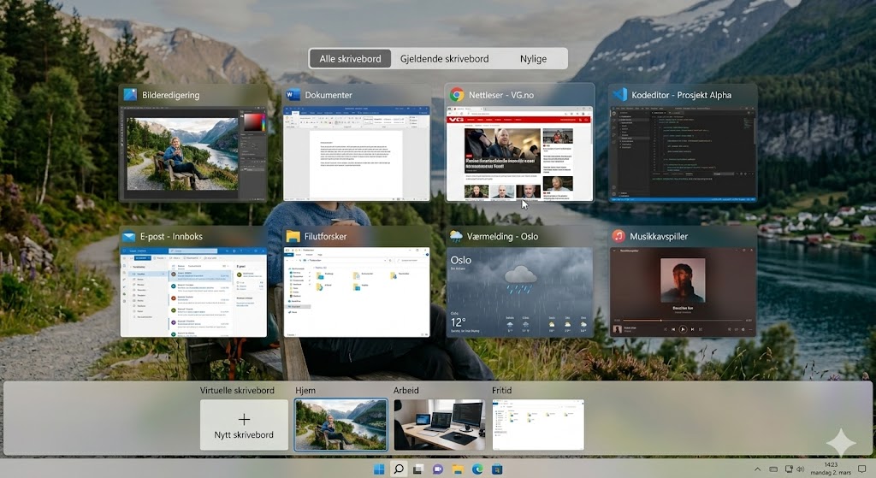Viewport: 876px width, 478px height.
Task: Click the taskbar Search magnifier icon
Action: pos(398,469)
